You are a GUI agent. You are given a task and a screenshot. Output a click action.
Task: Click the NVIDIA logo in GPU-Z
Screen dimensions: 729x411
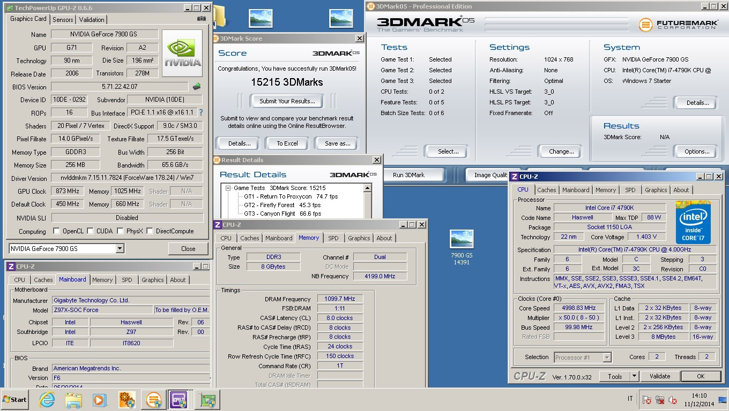pyautogui.click(x=182, y=53)
